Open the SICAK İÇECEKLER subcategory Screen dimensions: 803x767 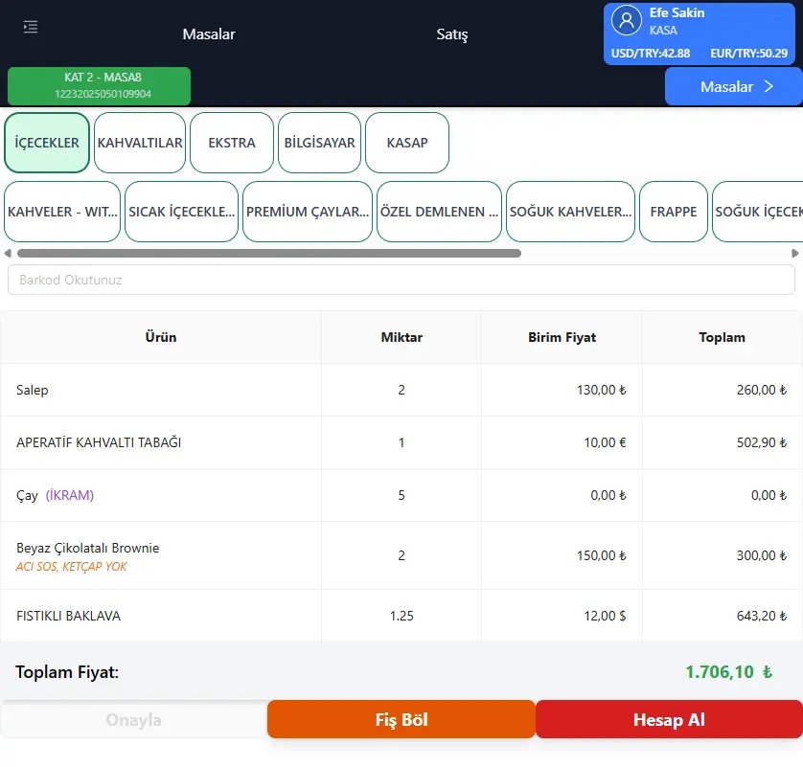click(x=181, y=212)
